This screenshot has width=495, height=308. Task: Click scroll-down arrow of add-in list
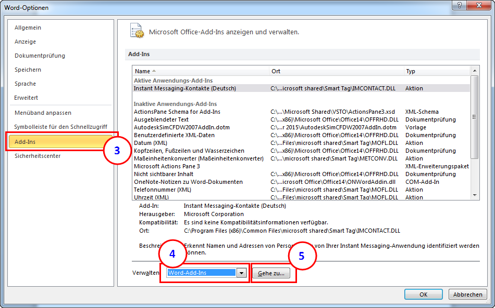[475, 195]
